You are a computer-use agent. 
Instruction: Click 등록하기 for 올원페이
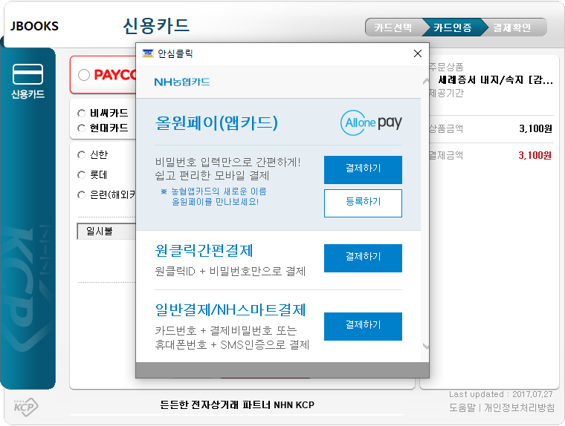point(363,203)
